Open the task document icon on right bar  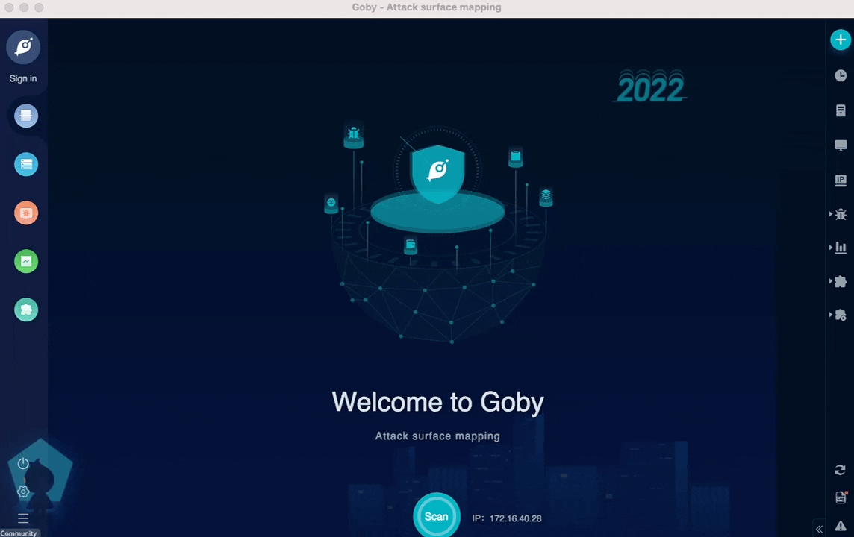pyautogui.click(x=841, y=110)
